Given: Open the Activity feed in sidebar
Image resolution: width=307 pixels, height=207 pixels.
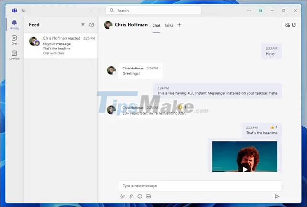Looking at the screenshot, I should point(14,24).
